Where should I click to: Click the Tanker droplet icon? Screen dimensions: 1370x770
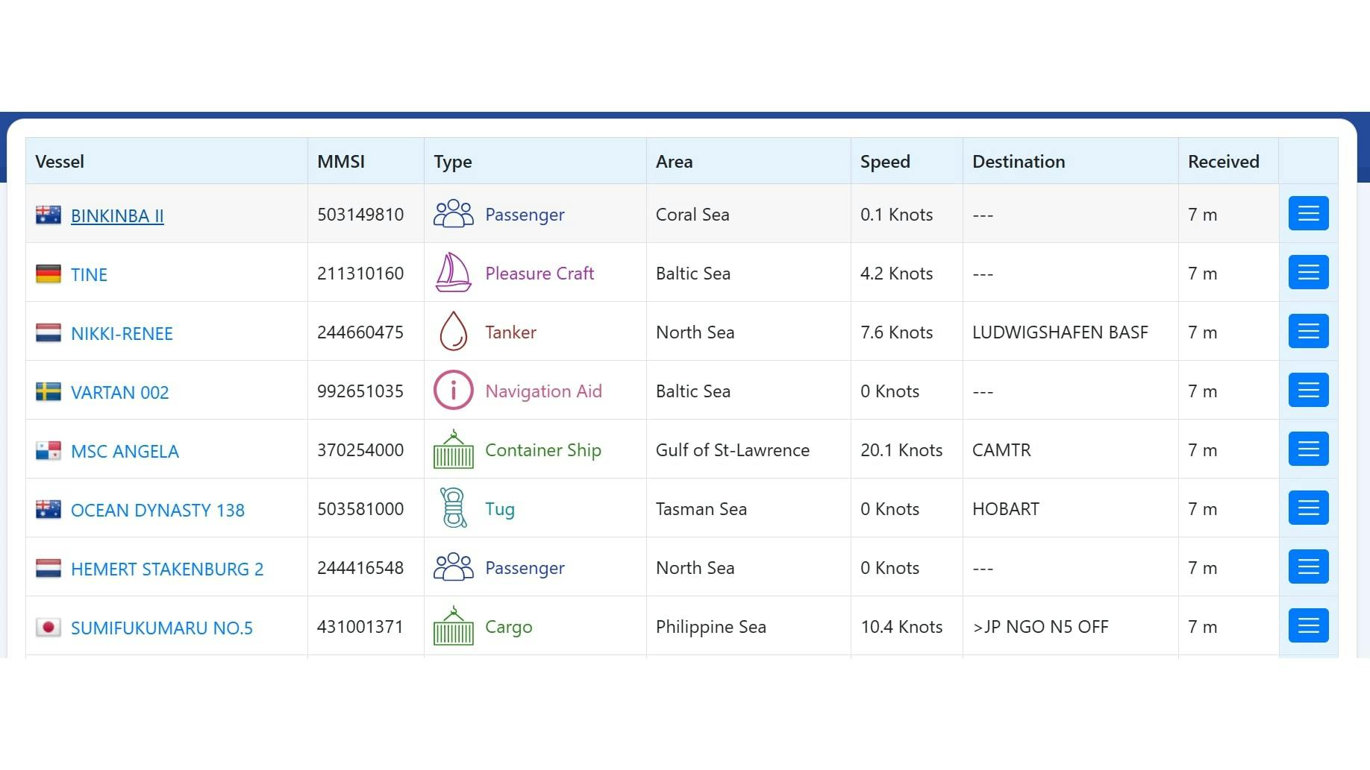(x=454, y=331)
